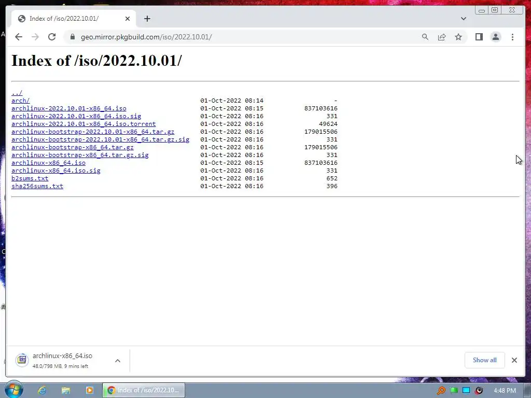Click the date 01-Oct-2022 08:14 for arch/
The width and height of the screenshot is (531, 398).
click(232, 101)
